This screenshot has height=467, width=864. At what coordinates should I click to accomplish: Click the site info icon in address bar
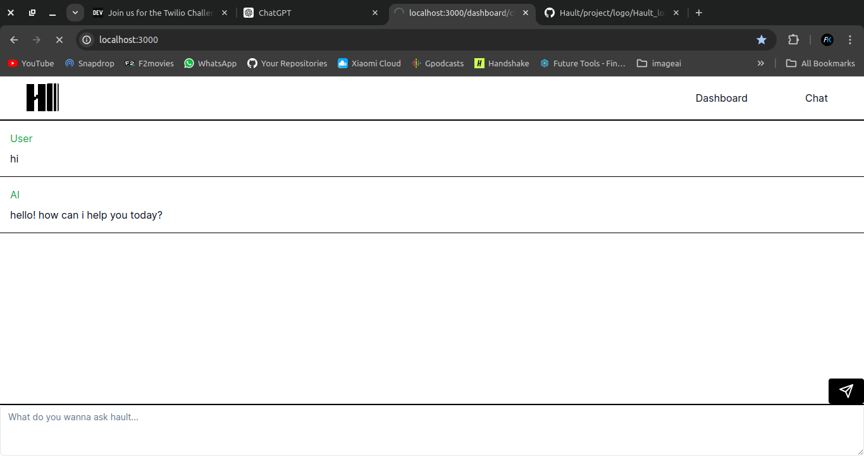86,39
